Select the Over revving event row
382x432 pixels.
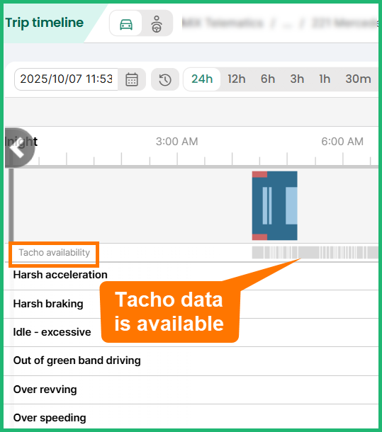click(x=191, y=390)
